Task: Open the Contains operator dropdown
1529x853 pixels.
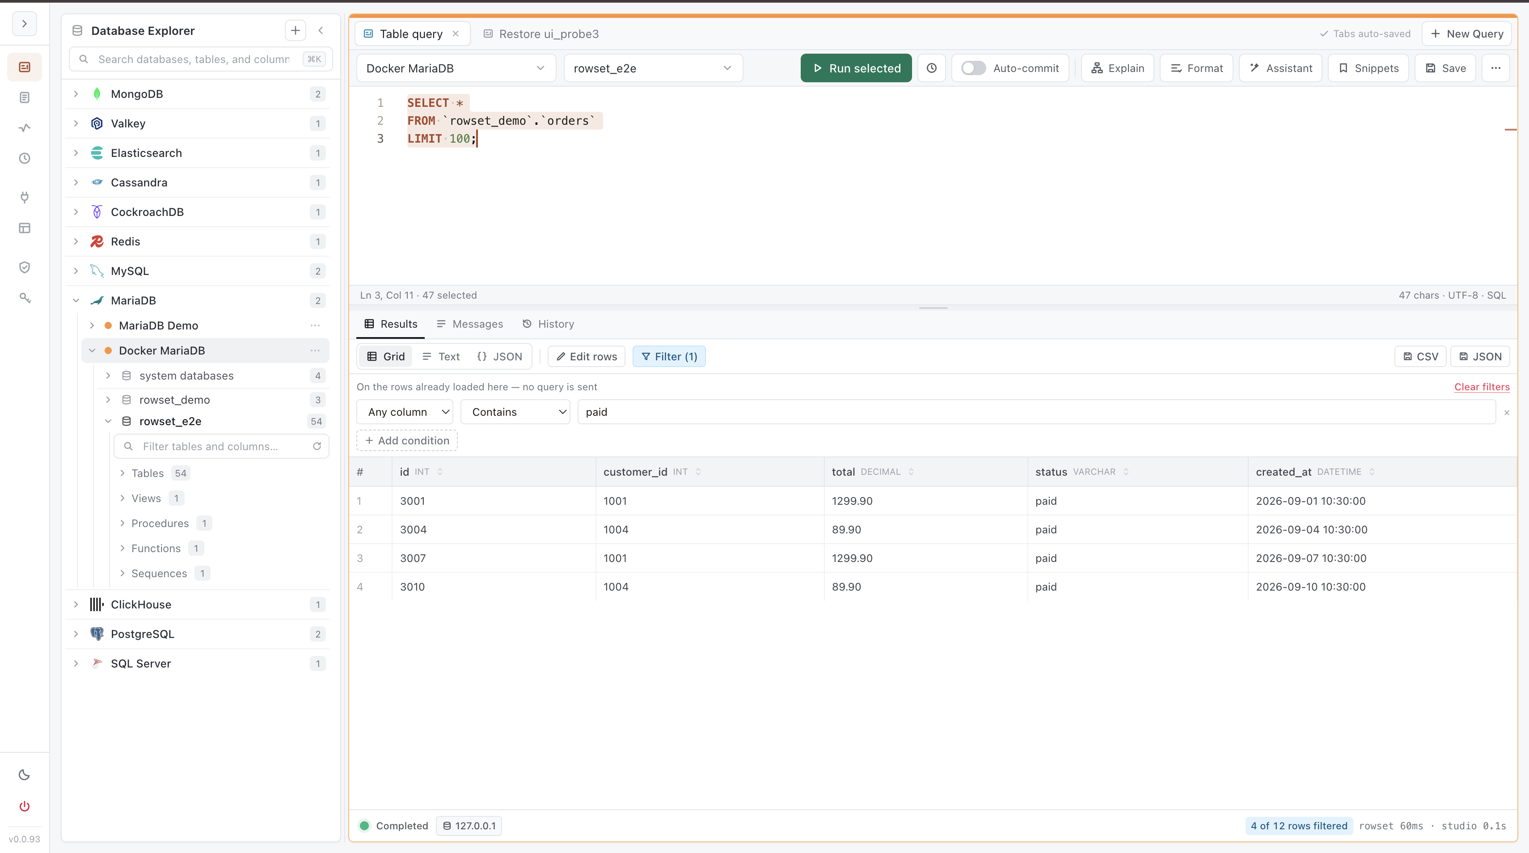Action: coord(515,413)
